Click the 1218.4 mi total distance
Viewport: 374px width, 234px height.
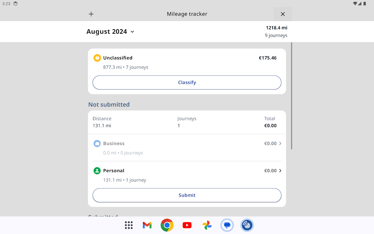[276, 28]
